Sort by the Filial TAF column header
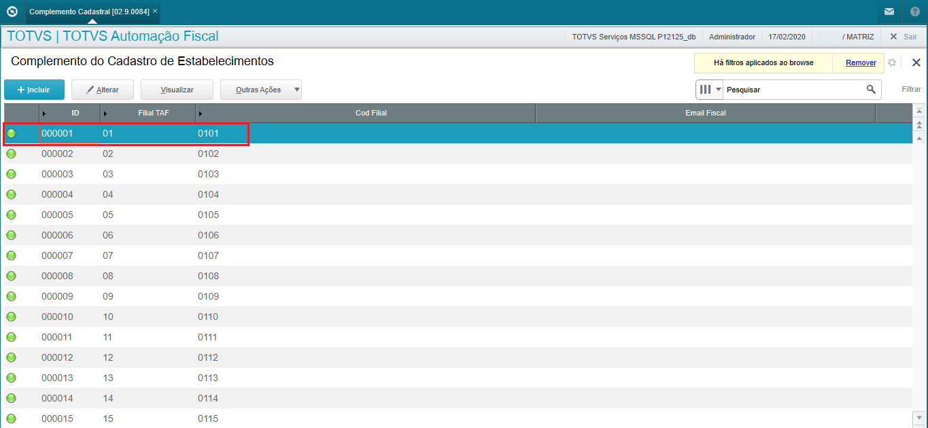The width and height of the screenshot is (928, 428). point(148,113)
